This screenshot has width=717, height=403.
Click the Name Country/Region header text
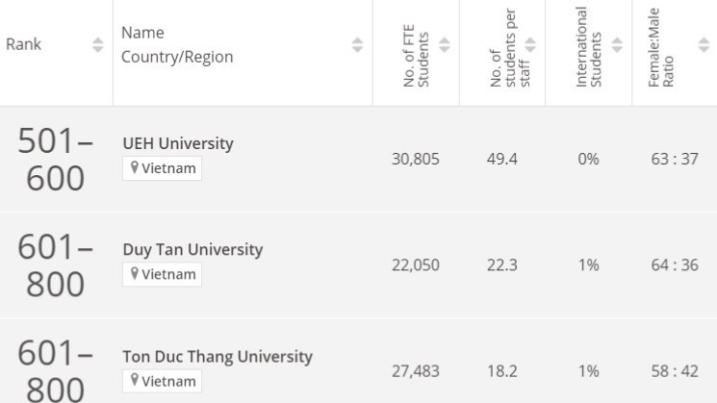pos(177,45)
